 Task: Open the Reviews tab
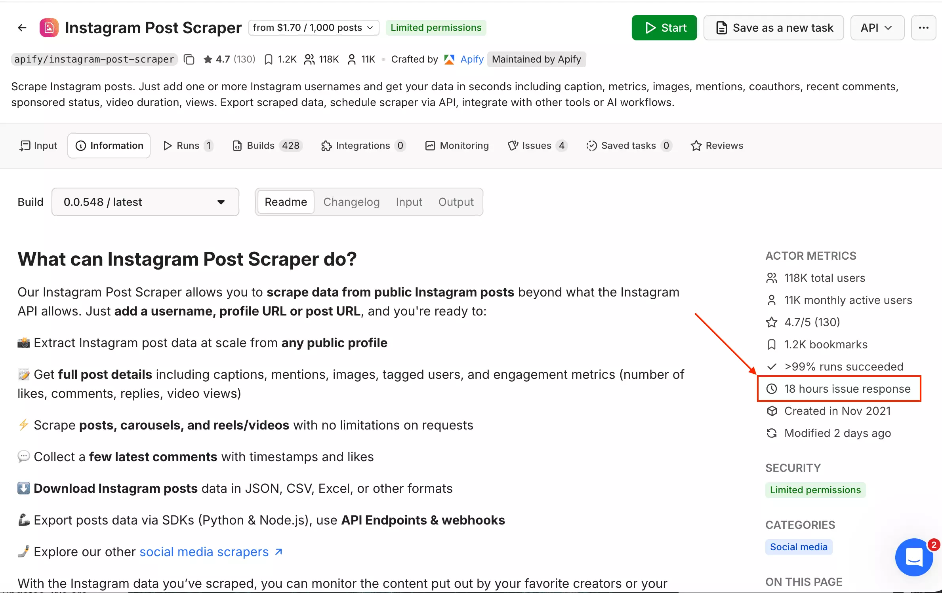(x=717, y=146)
